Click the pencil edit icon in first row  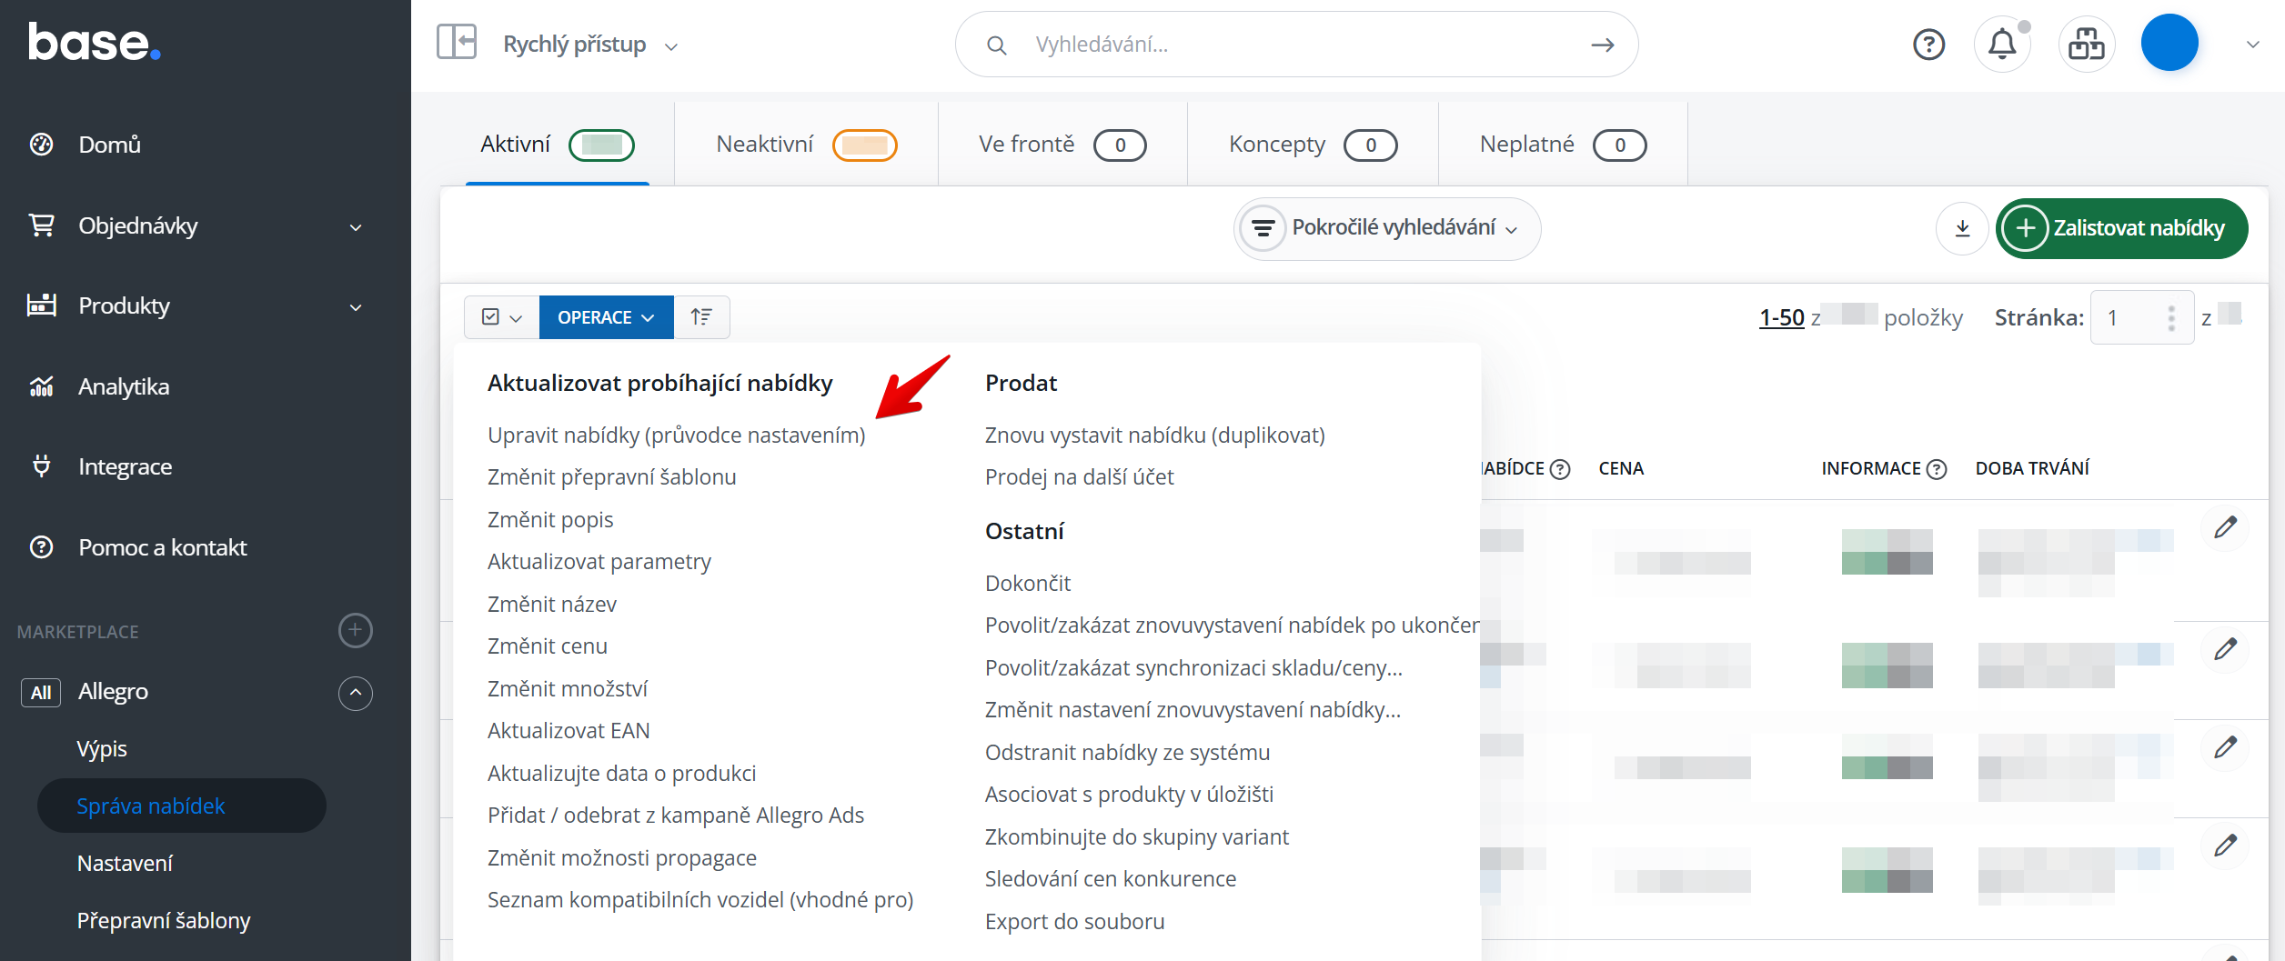point(2225,527)
